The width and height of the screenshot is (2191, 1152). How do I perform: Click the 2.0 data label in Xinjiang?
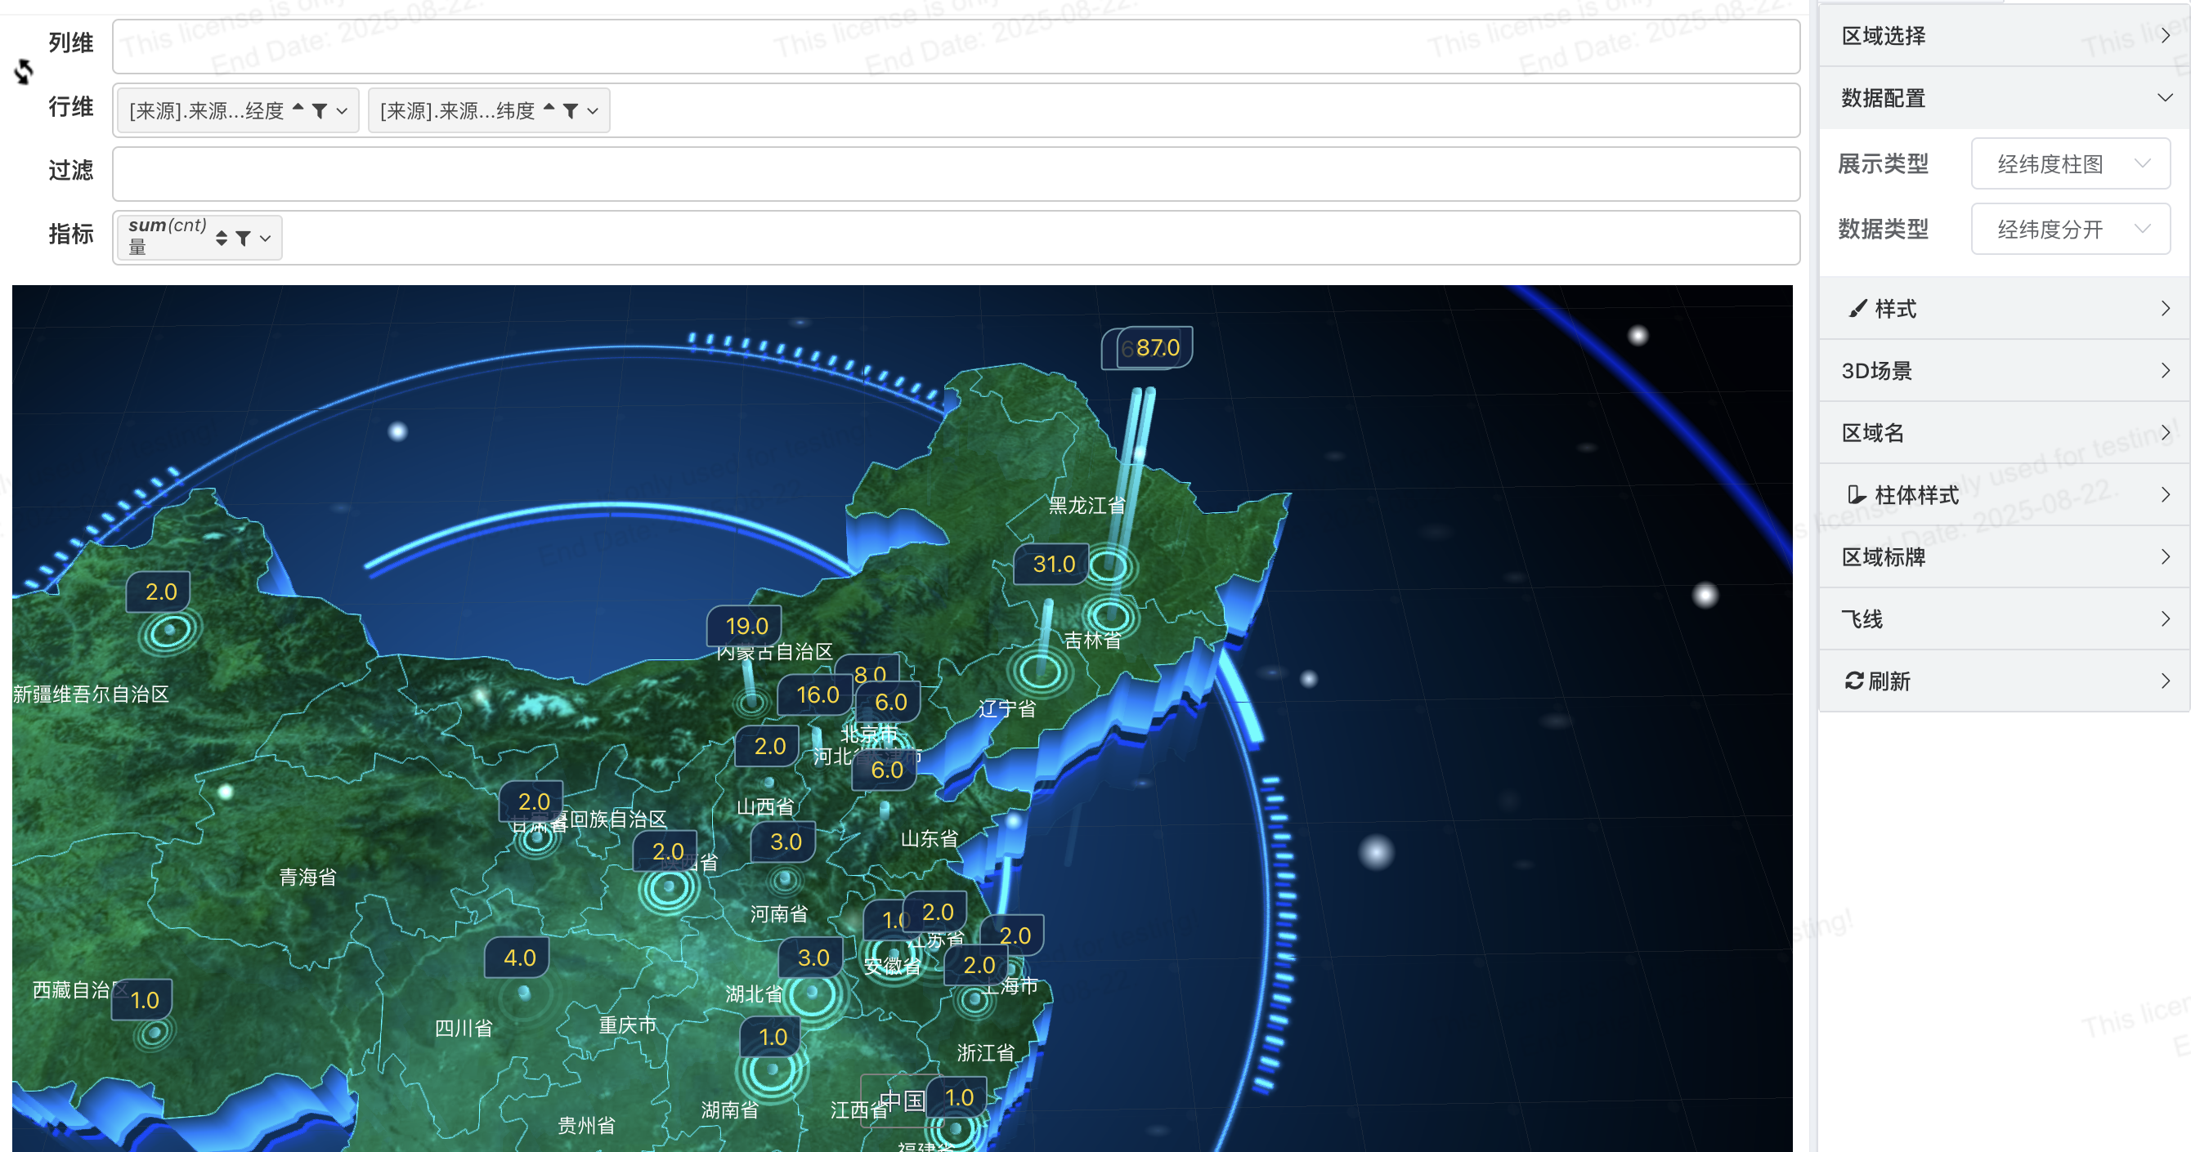click(x=159, y=592)
